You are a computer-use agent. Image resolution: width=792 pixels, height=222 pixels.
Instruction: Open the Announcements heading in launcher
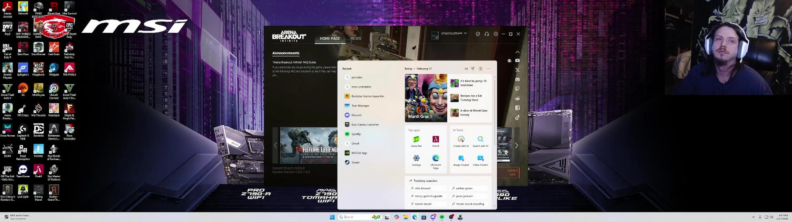click(286, 53)
